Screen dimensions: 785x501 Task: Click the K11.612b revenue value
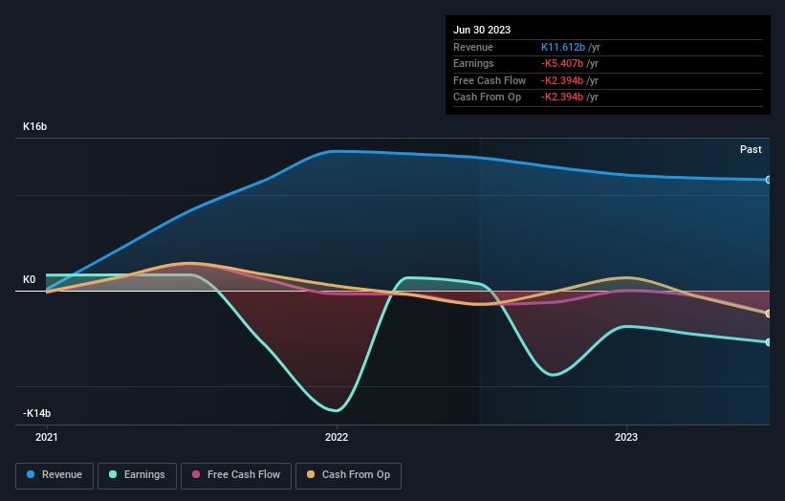[x=563, y=47]
